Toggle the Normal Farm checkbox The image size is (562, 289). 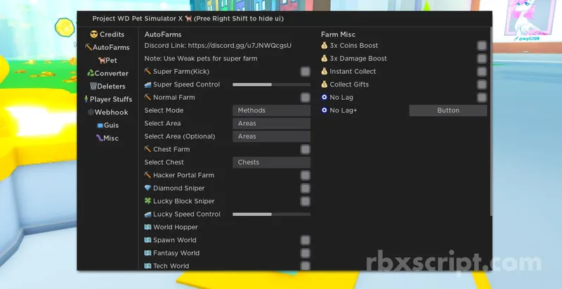point(305,98)
